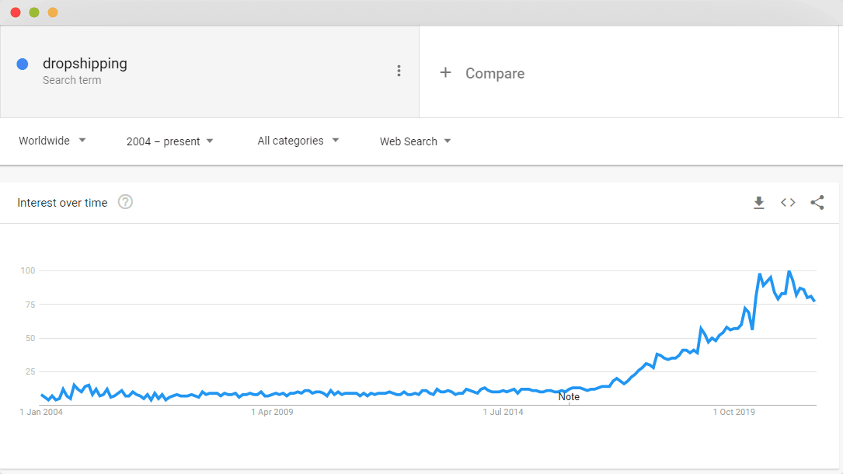Expand the Worldwide region dropdown

52,141
